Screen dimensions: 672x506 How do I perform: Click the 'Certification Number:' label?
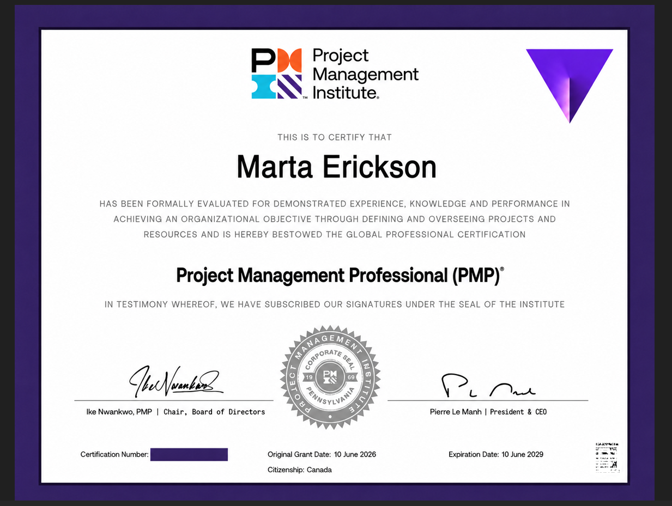[114, 454]
